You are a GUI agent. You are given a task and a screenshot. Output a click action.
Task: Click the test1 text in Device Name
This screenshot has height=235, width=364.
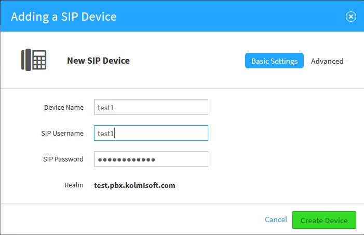[x=105, y=107]
